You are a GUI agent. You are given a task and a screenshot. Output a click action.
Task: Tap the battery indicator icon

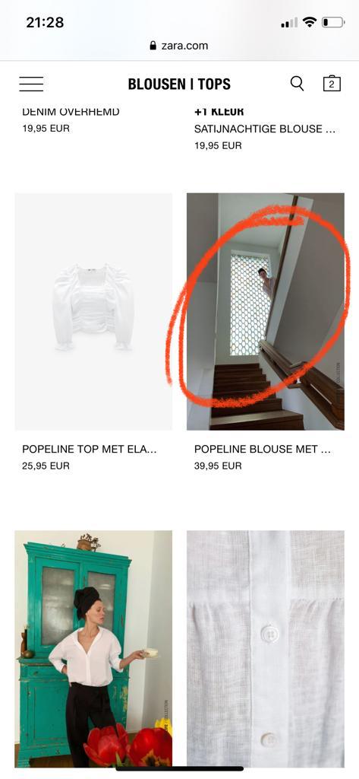(333, 22)
